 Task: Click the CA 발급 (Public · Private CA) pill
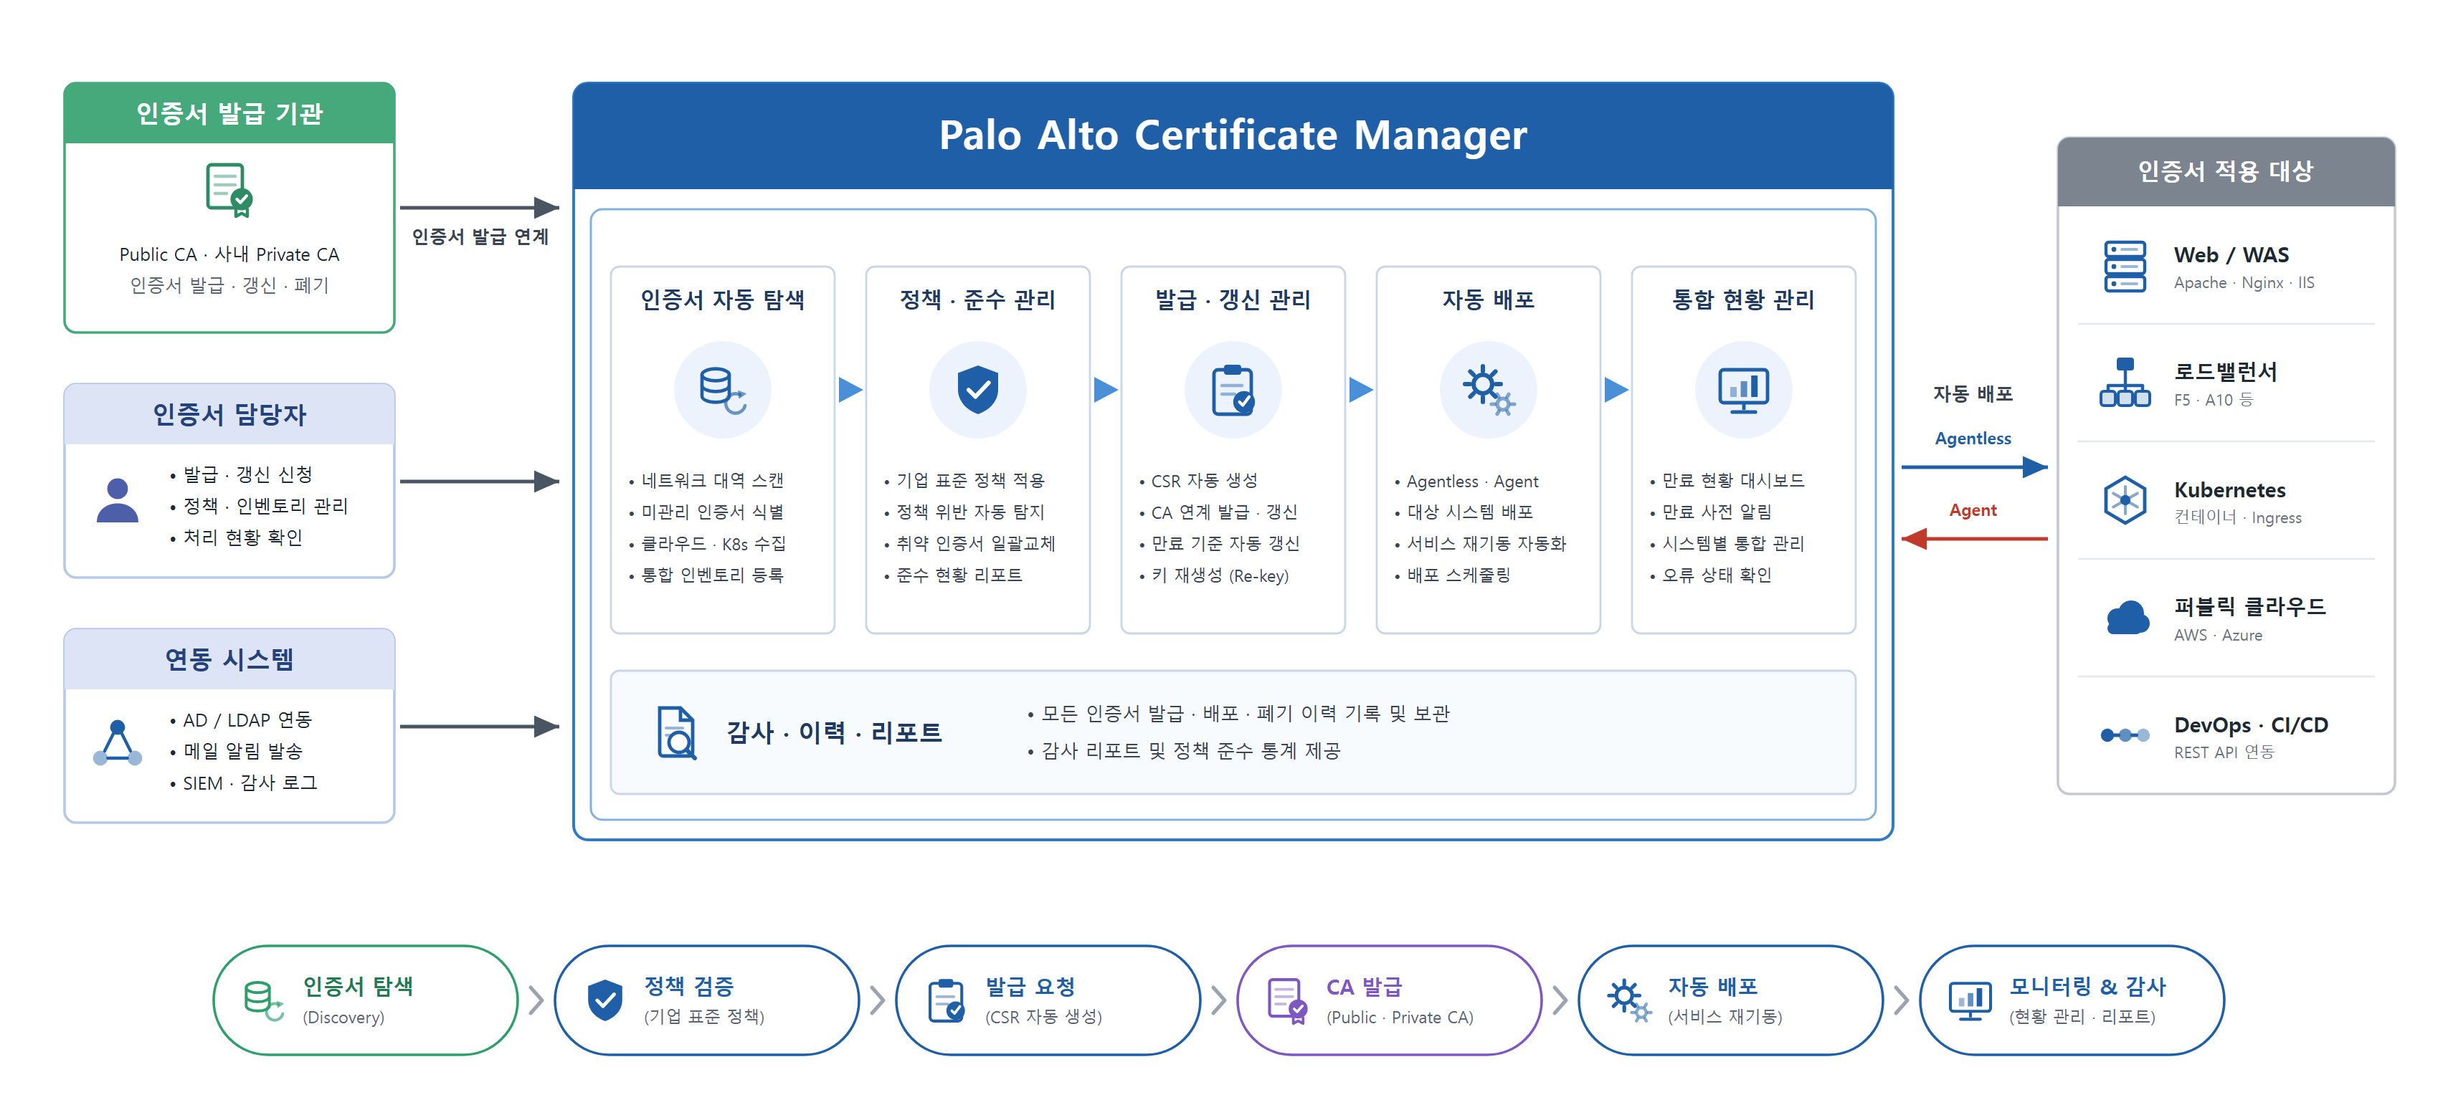[1390, 1000]
